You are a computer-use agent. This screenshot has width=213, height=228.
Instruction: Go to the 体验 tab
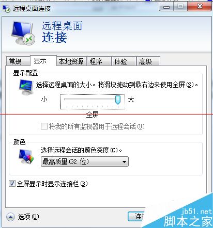pyautogui.click(x=124, y=61)
